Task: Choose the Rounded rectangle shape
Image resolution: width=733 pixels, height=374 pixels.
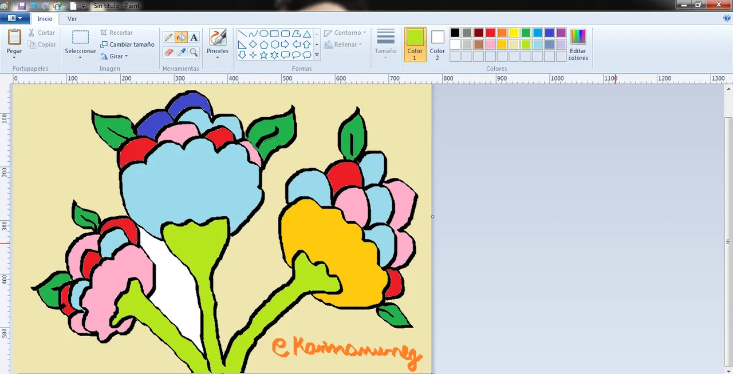Action: tap(285, 34)
